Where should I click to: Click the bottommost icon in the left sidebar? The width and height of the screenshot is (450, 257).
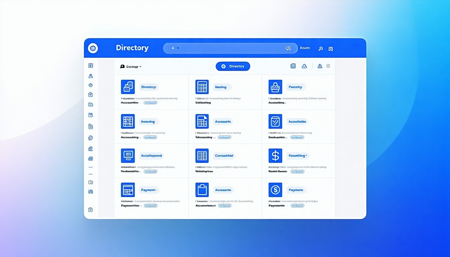[x=90, y=210]
